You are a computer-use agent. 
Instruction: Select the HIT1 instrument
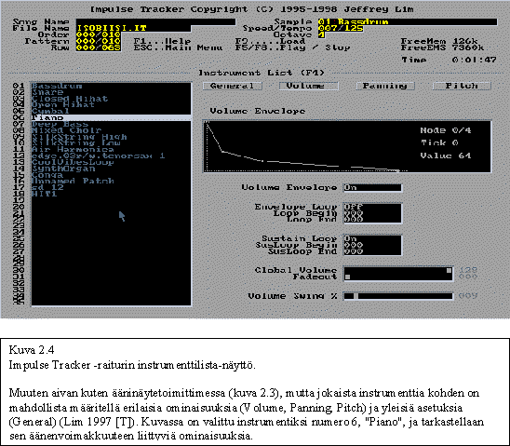111,194
